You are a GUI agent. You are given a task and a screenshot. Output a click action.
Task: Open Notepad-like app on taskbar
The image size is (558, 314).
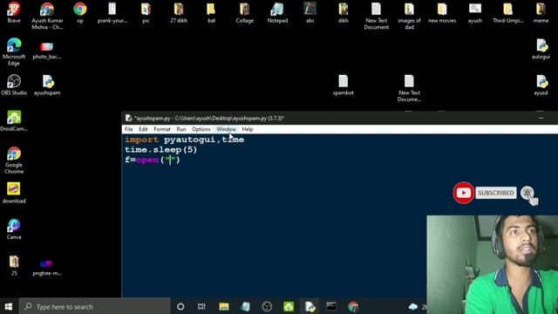(245, 306)
